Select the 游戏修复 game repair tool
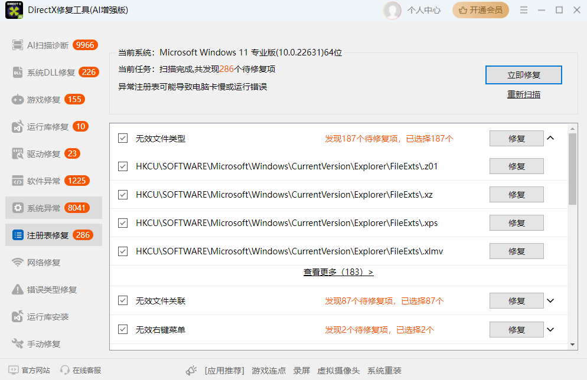The height and width of the screenshot is (380, 587). click(x=41, y=99)
